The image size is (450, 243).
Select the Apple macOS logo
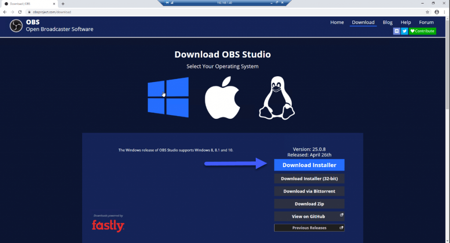(x=222, y=97)
